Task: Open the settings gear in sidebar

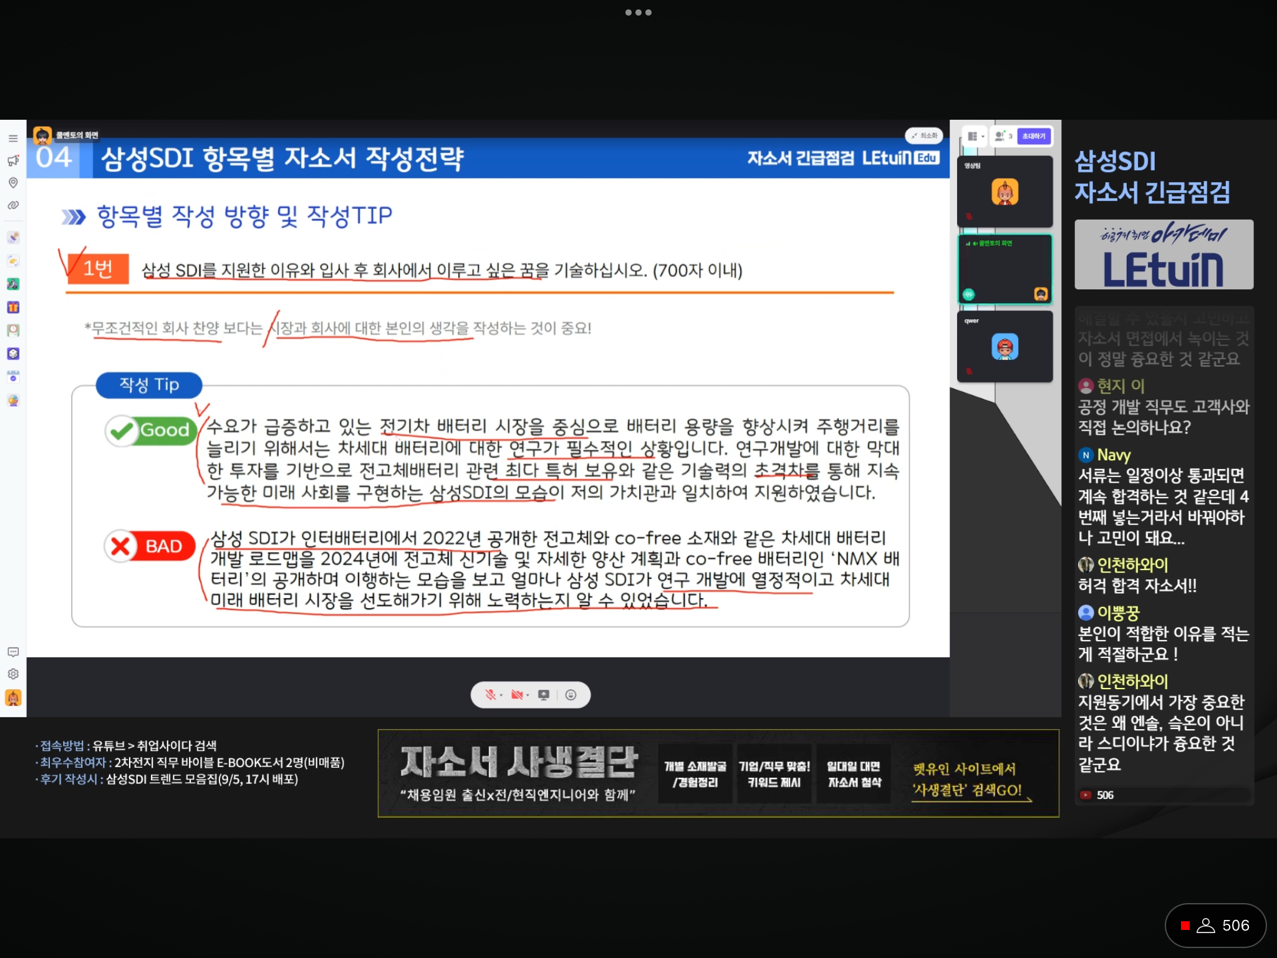Action: [x=13, y=674]
